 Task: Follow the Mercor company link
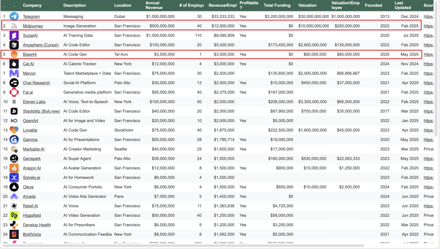pos(29,73)
